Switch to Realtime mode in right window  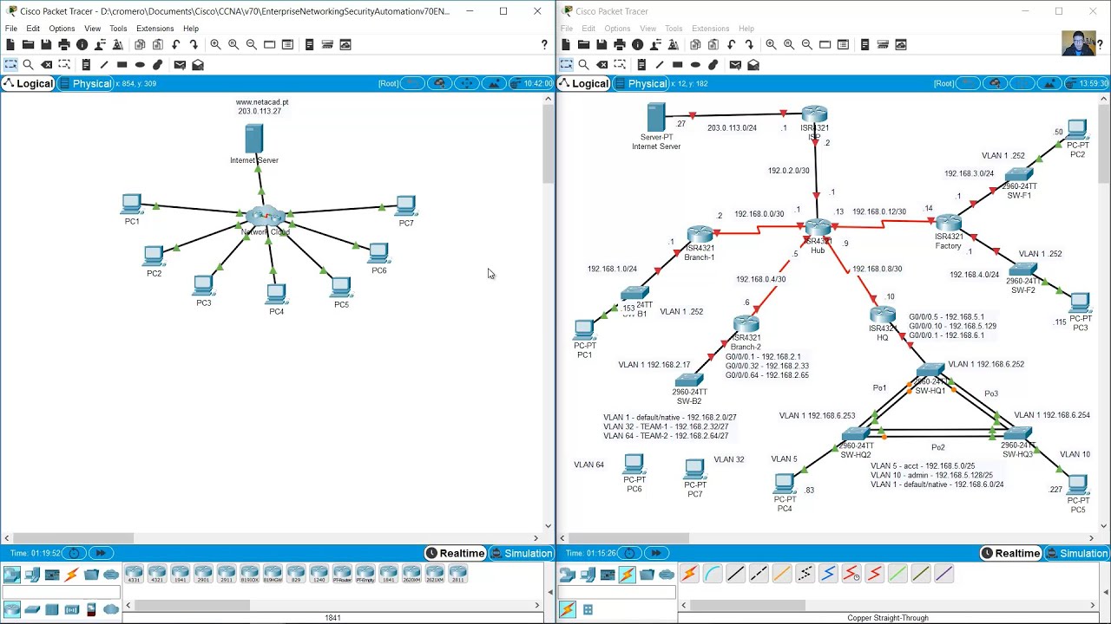tap(1010, 553)
